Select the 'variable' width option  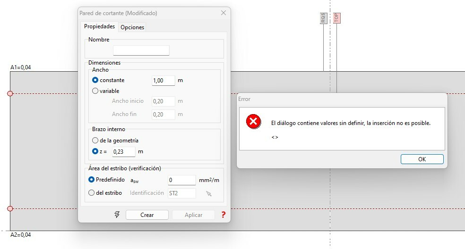(x=95, y=91)
